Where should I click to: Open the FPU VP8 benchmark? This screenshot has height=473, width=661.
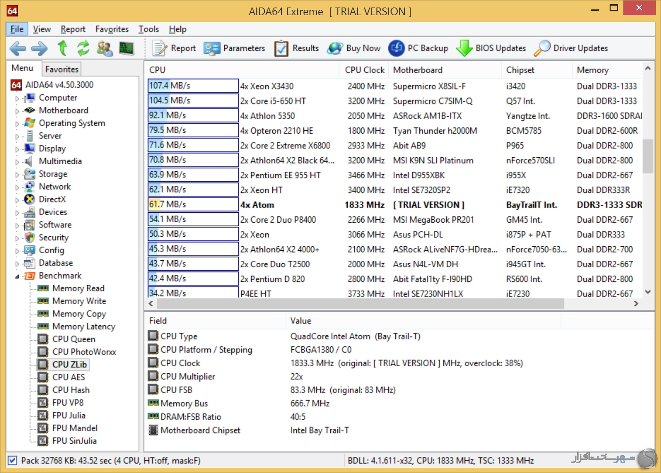(x=68, y=402)
